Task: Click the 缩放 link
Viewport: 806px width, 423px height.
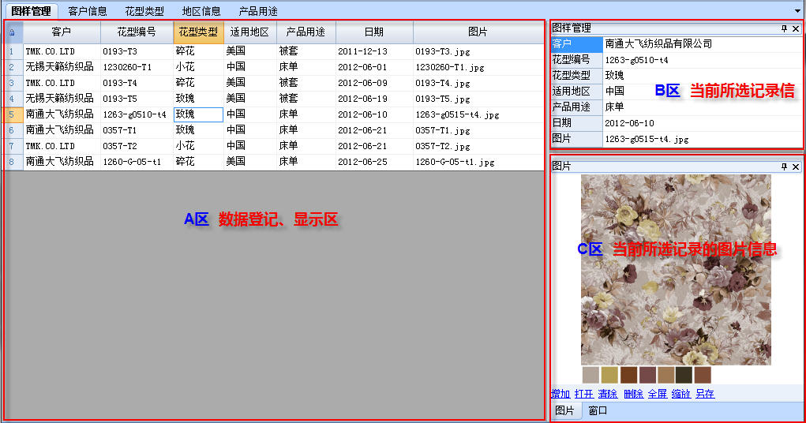Action: click(681, 394)
